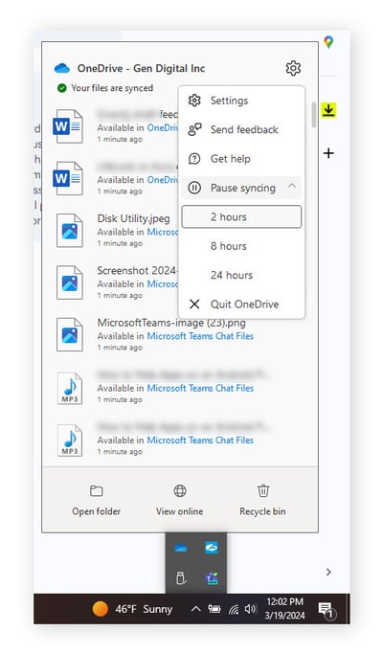The width and height of the screenshot is (383, 654).
Task: Click the battery icon in the taskbar
Action: pyautogui.click(x=214, y=609)
